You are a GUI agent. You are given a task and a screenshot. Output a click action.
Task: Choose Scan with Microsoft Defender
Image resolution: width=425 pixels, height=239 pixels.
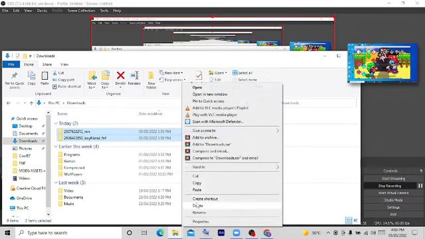pyautogui.click(x=218, y=121)
